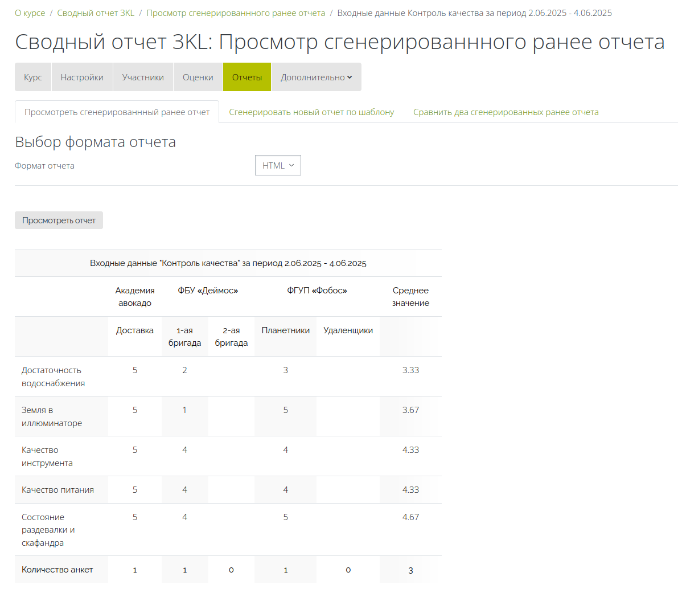Click Просмотр сгенерированного ранее отчета breadcrumb
Screen dimensions: 678x601
(x=236, y=13)
